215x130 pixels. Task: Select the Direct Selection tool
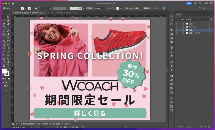tap(8, 17)
